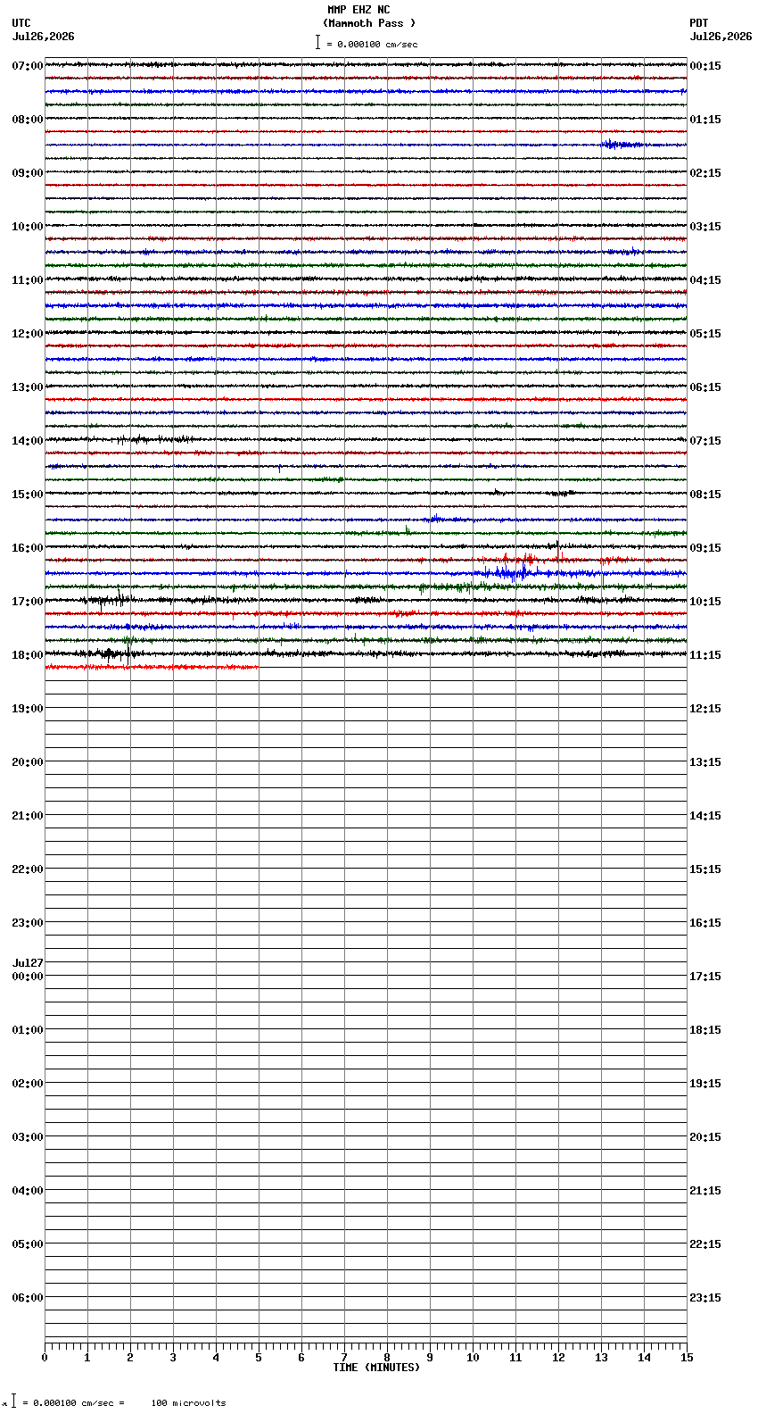Click the '14:00' UTC time label

click(28, 441)
